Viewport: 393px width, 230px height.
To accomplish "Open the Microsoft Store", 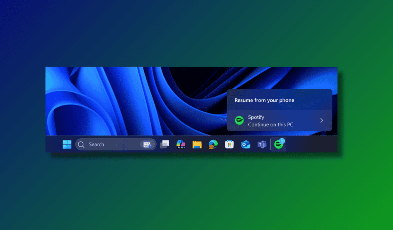I will [229, 144].
